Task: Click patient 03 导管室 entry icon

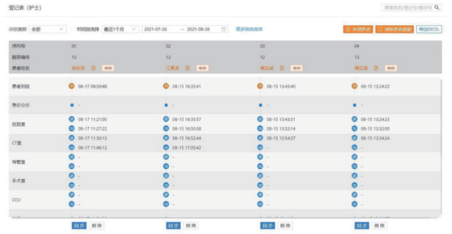Action: (260, 157)
